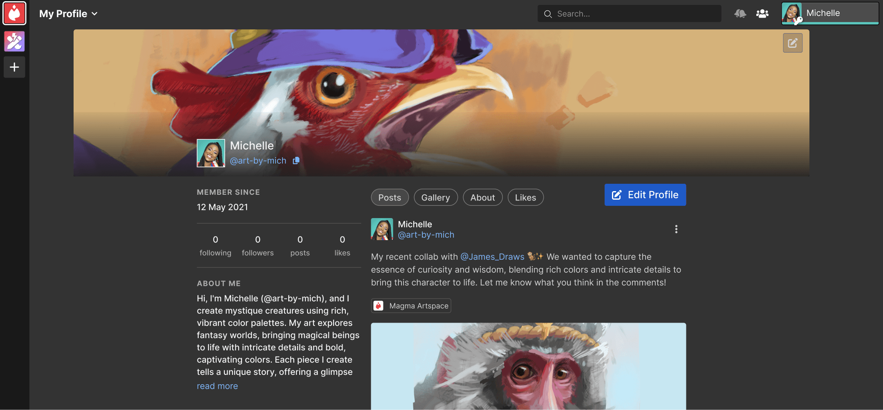Click the Edit Profile button
Viewport: 883px width, 410px height.
tap(645, 195)
